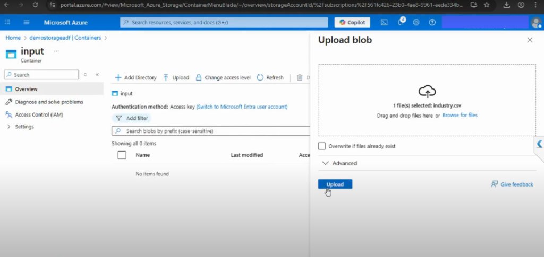Image resolution: width=544 pixels, height=257 pixels.
Task: Click the delete trash icon in the toolbar
Action: (x=300, y=77)
